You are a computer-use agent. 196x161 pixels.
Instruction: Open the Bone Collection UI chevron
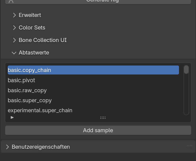tap(14, 40)
